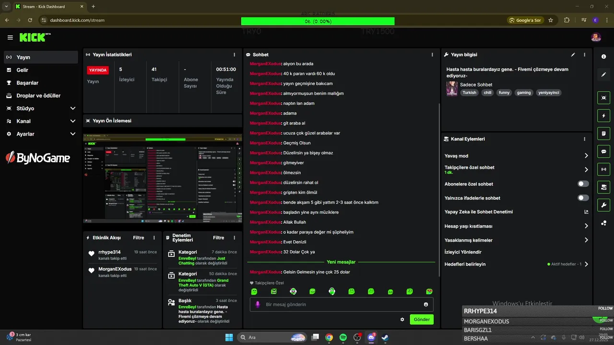This screenshot has height=345, width=614.
Task: Toggle the broadcast signal icon in right sidebar
Action: (603, 169)
